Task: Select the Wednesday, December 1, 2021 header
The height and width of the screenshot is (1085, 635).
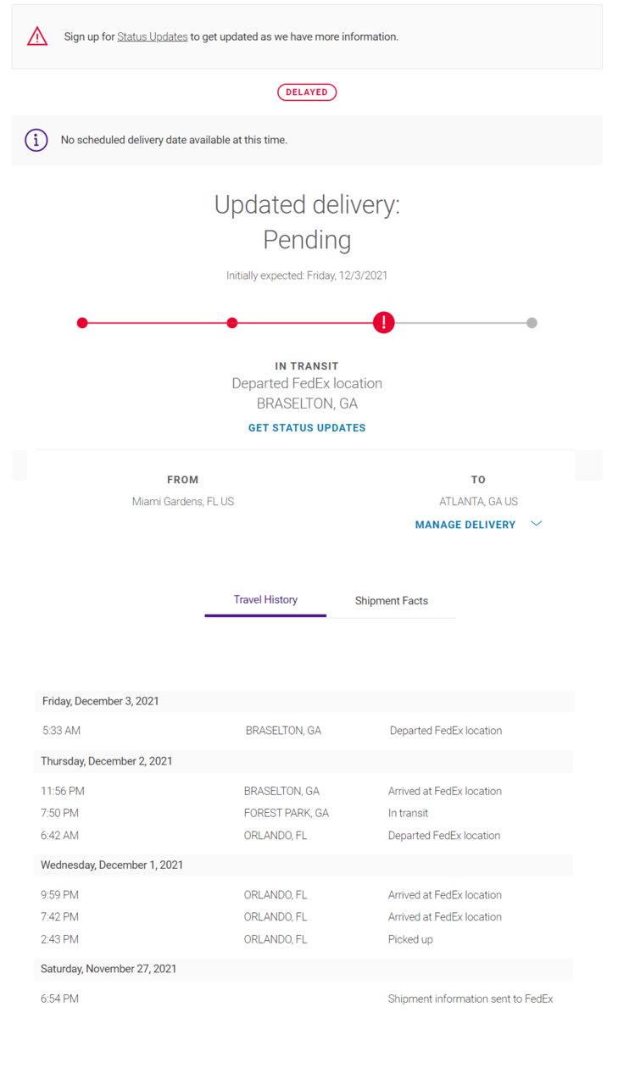Action: 112,865
